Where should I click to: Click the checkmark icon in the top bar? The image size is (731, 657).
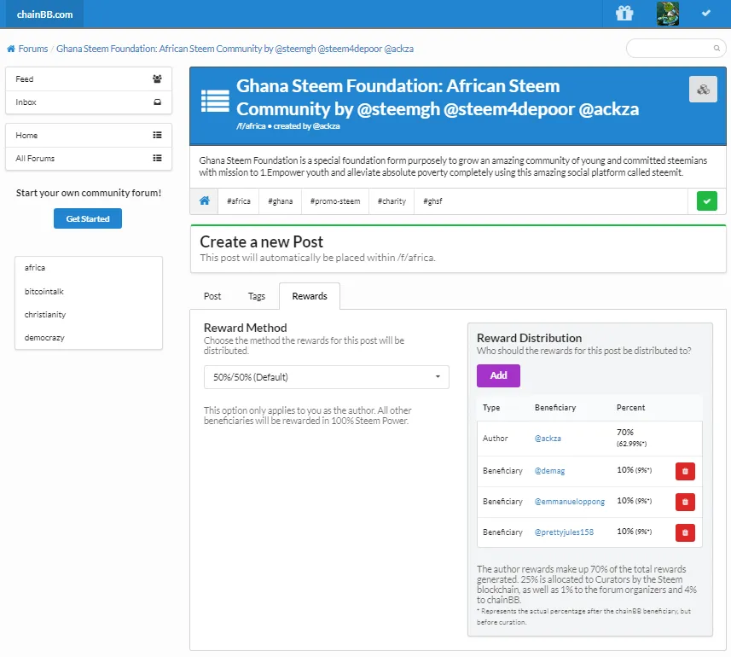click(x=705, y=14)
